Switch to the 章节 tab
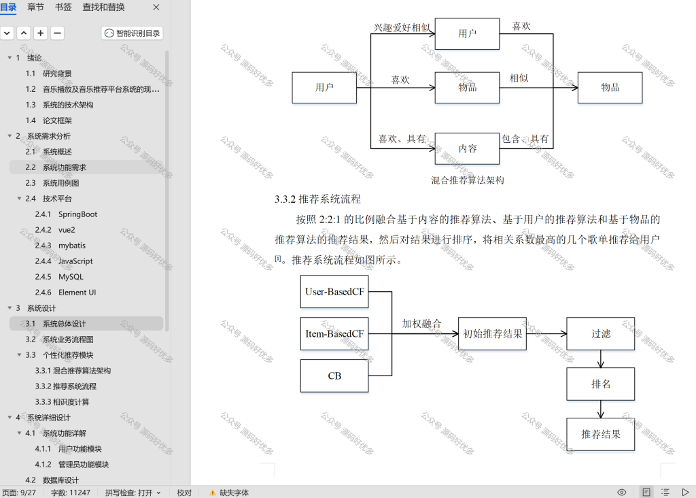 click(x=35, y=7)
